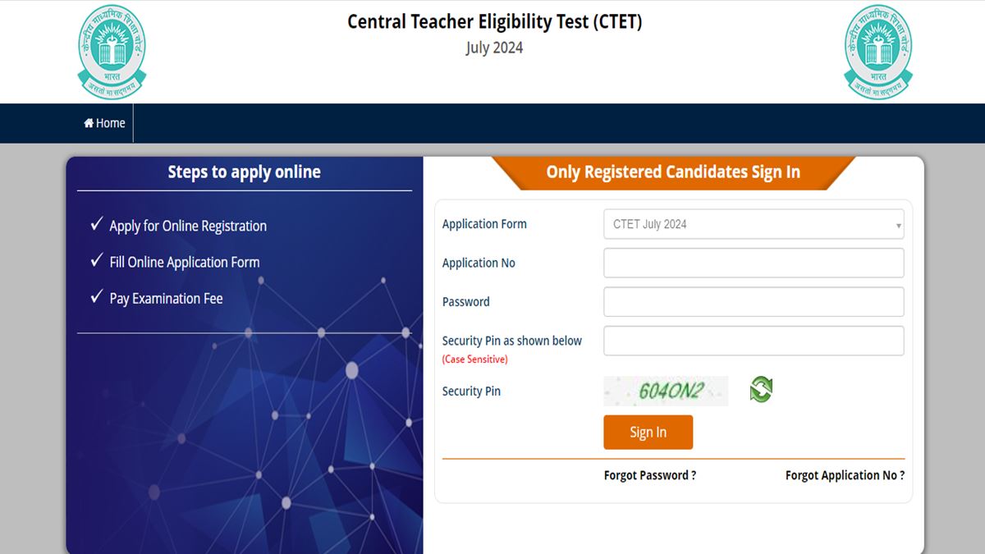Click the Case Sensitive warning text
This screenshot has height=554, width=985.
(474, 359)
